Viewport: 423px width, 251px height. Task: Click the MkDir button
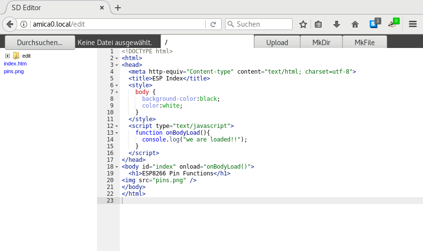click(321, 43)
